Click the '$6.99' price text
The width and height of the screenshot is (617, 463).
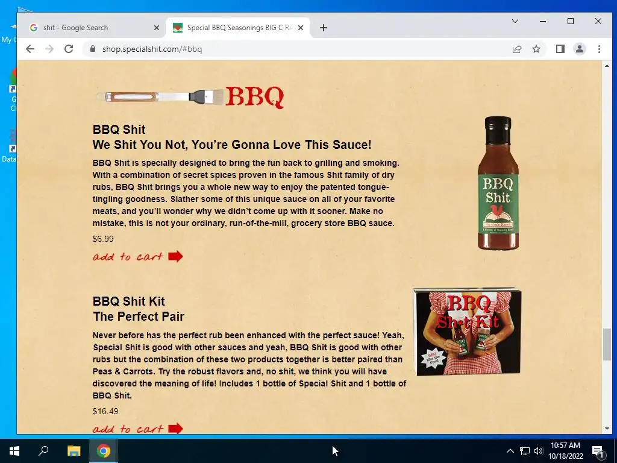tap(103, 239)
